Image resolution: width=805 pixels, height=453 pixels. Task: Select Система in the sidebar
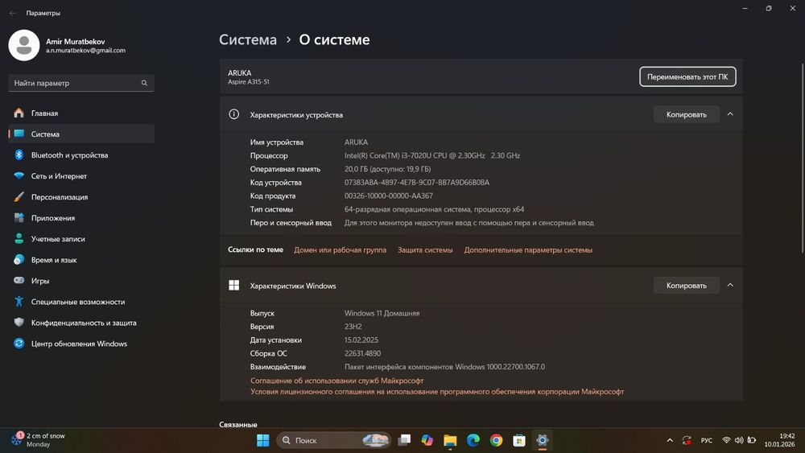click(x=81, y=134)
